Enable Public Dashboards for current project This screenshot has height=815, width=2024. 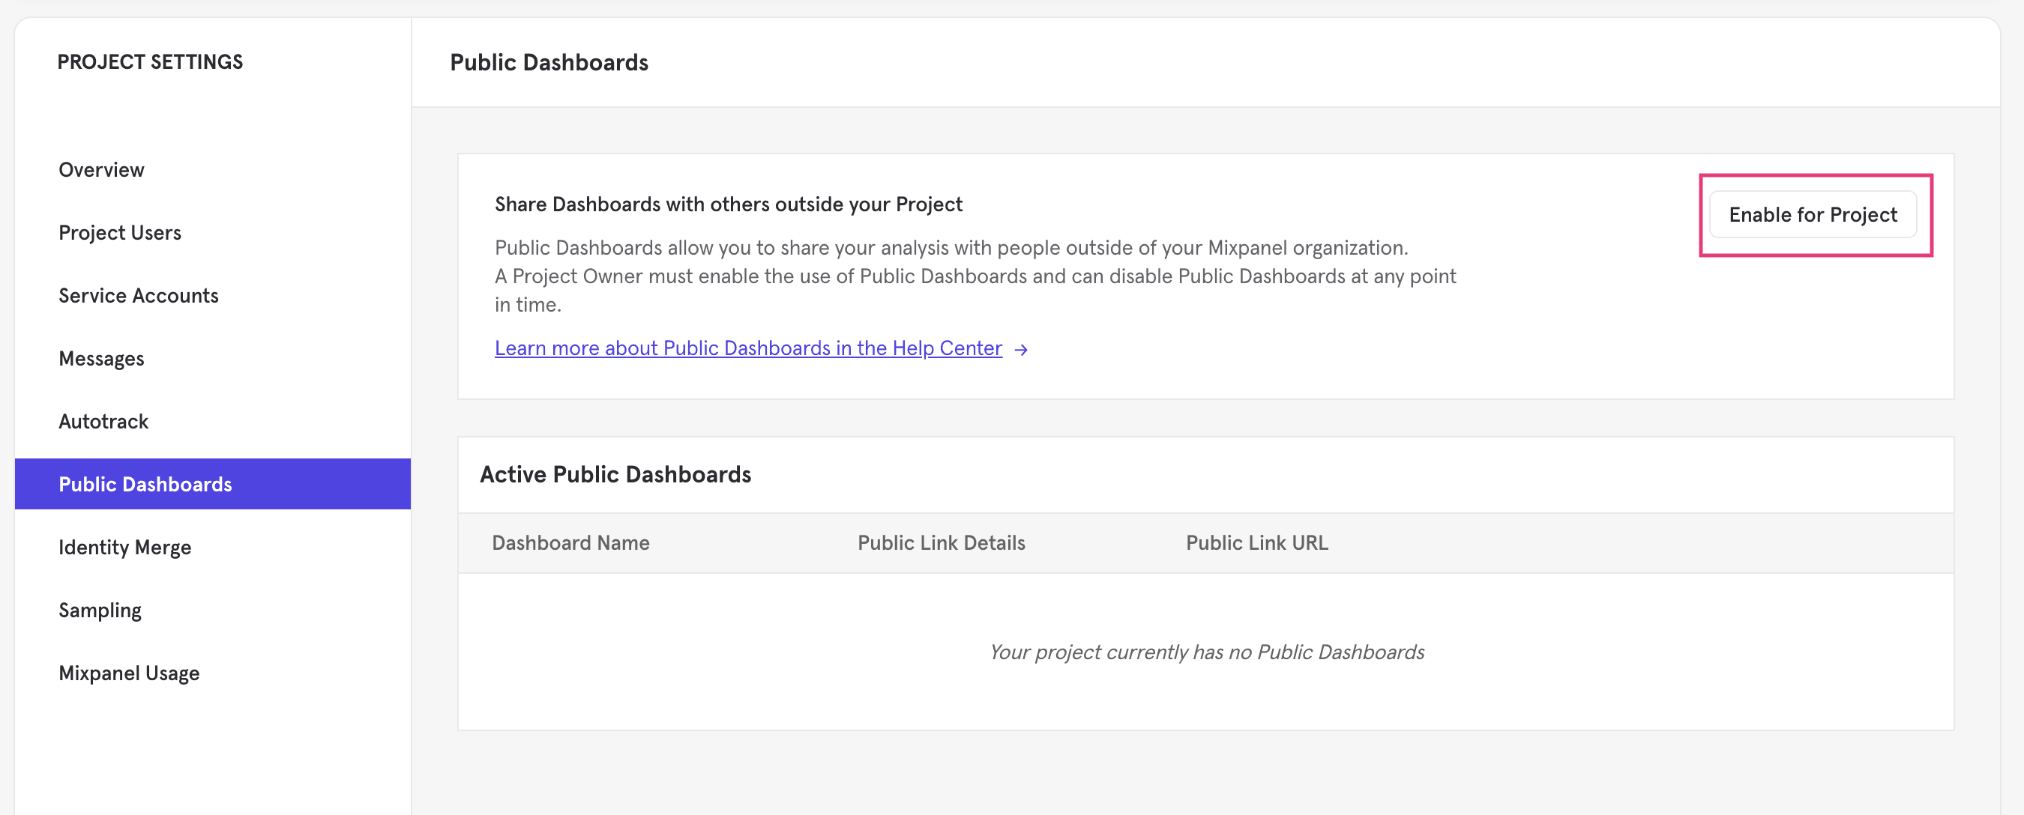1813,215
